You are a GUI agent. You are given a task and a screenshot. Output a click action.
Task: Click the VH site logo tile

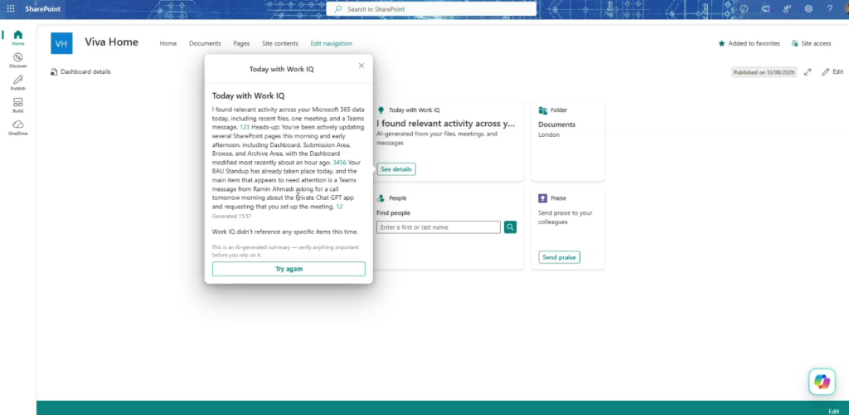tap(61, 43)
